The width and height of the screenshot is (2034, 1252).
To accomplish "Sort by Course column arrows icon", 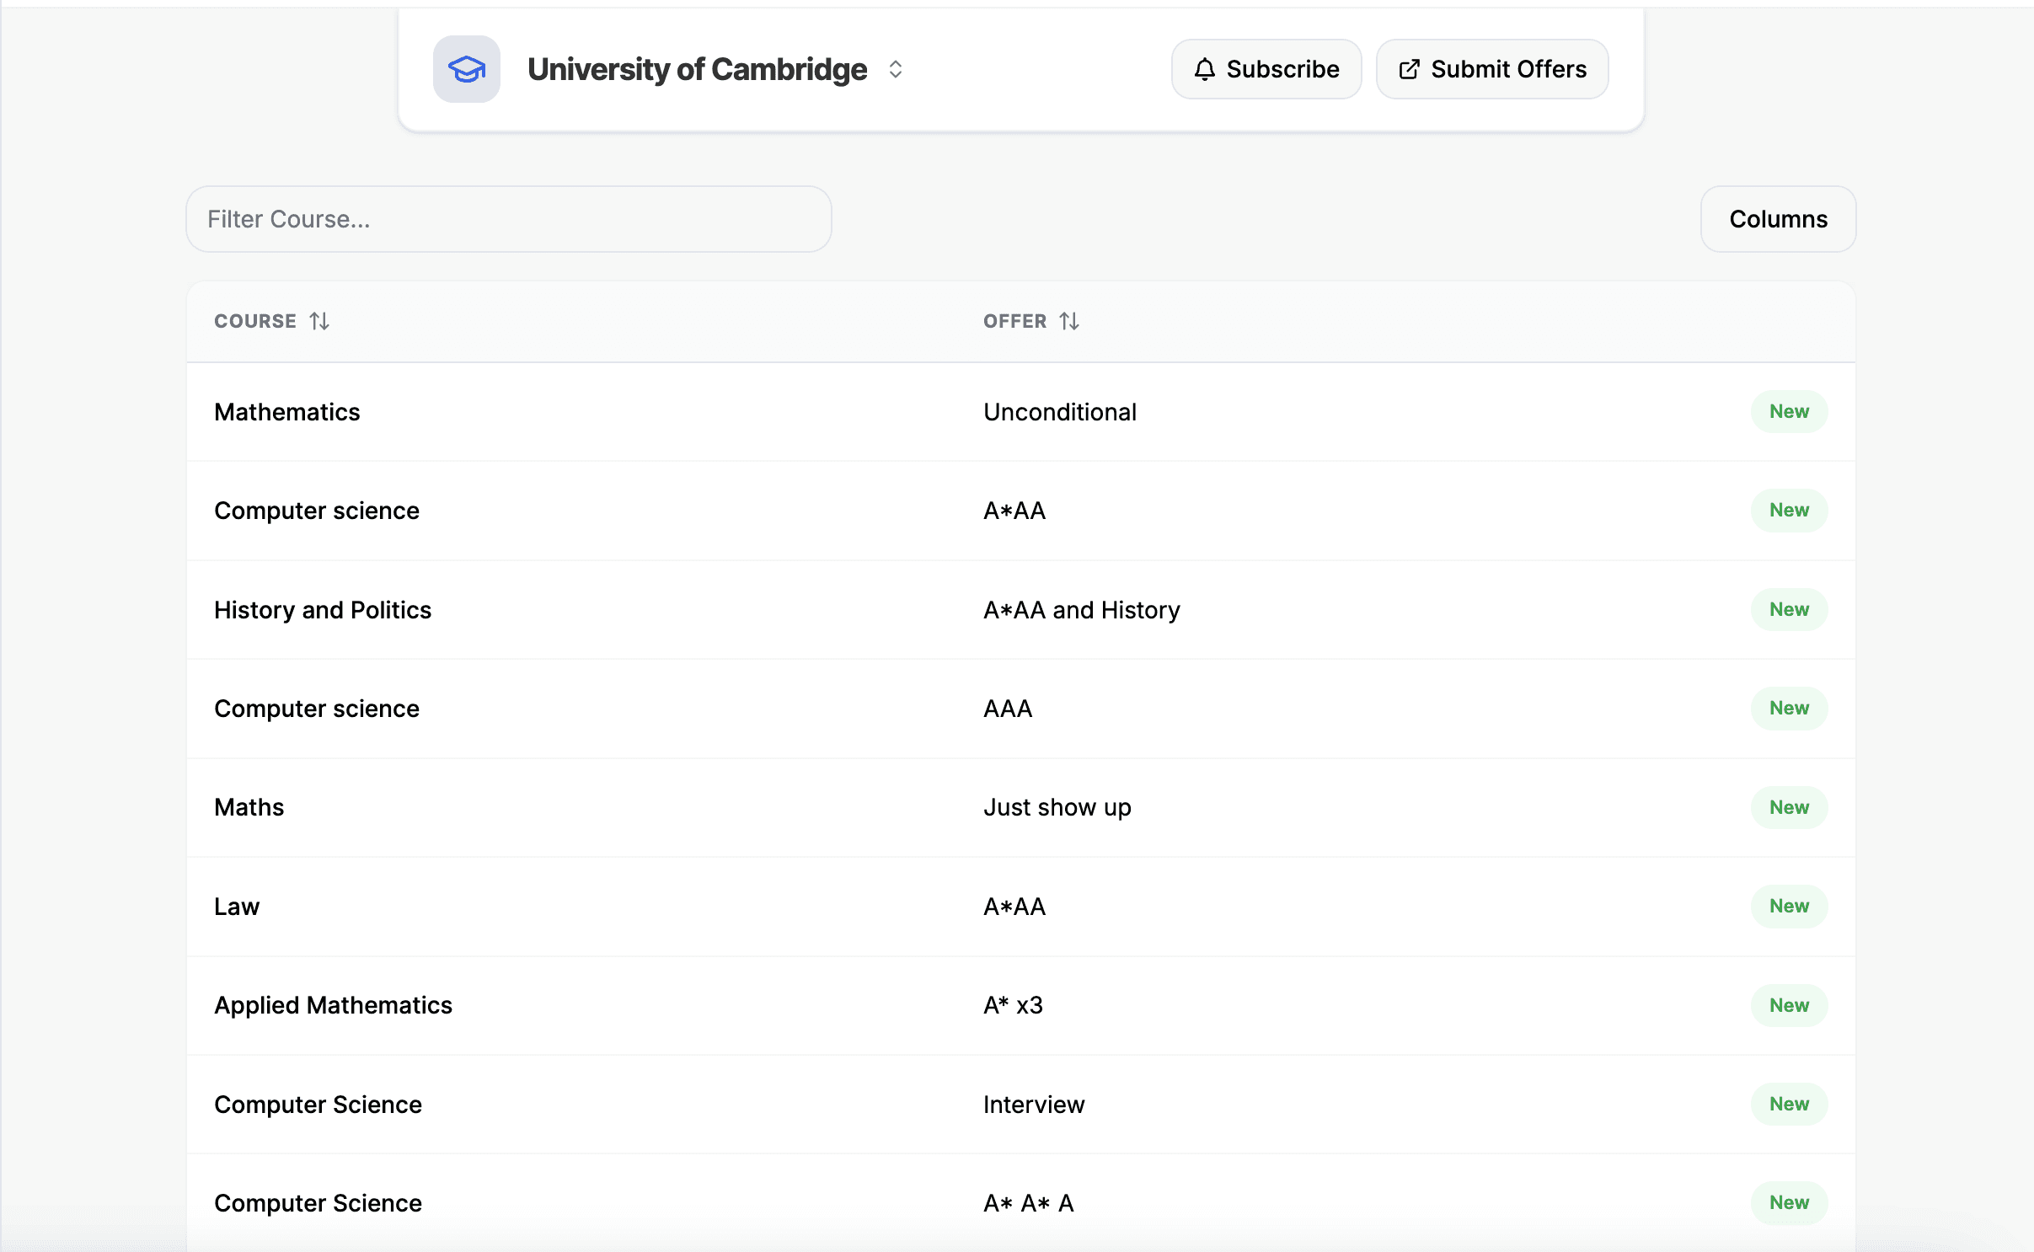I will [x=319, y=321].
